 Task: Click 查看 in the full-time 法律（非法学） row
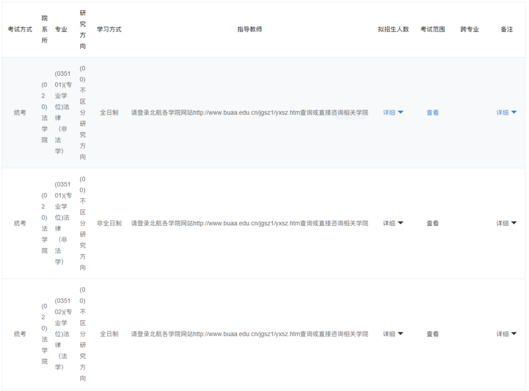[x=433, y=112]
